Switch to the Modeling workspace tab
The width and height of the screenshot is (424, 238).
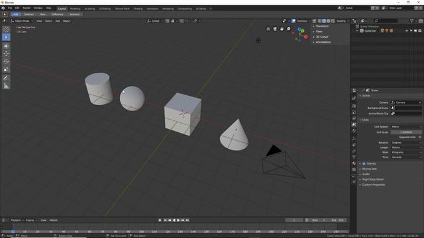75,9
